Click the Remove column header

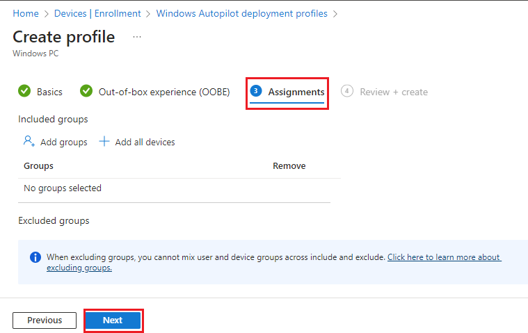click(289, 165)
